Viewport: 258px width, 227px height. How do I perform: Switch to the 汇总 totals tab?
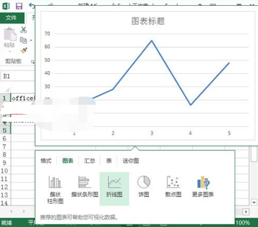click(89, 161)
